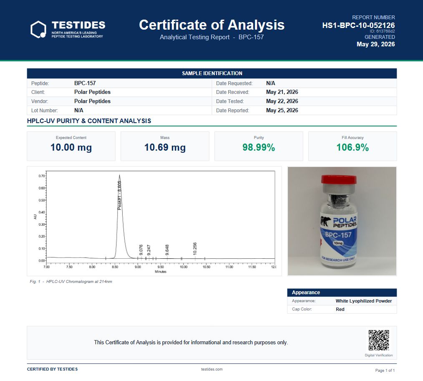Select the Vendor value Polar Peptides
423x381 pixels.
(x=92, y=101)
